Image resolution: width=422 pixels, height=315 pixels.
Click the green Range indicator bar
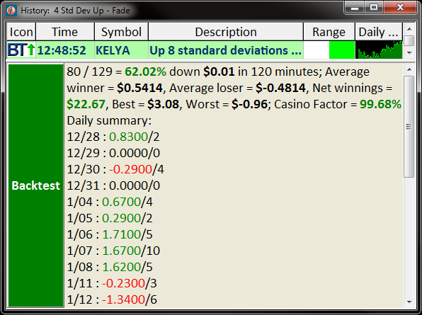click(342, 50)
